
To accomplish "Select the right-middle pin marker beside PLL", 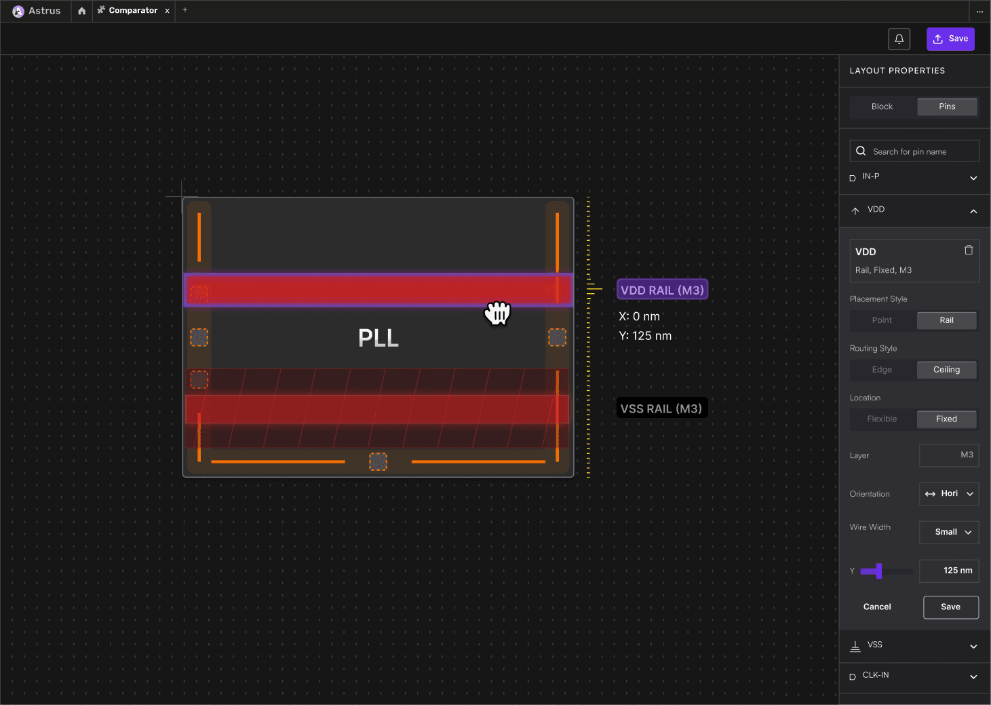I will tap(557, 337).
